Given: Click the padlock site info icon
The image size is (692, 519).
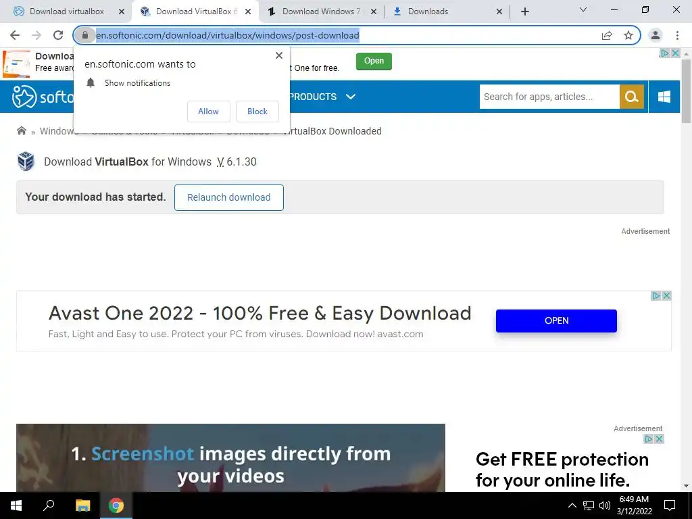Looking at the screenshot, I should [x=85, y=35].
